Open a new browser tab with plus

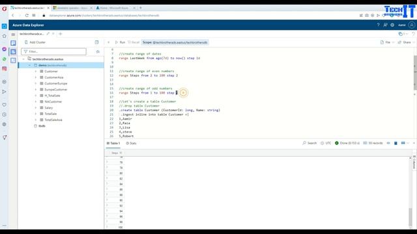point(141,8)
